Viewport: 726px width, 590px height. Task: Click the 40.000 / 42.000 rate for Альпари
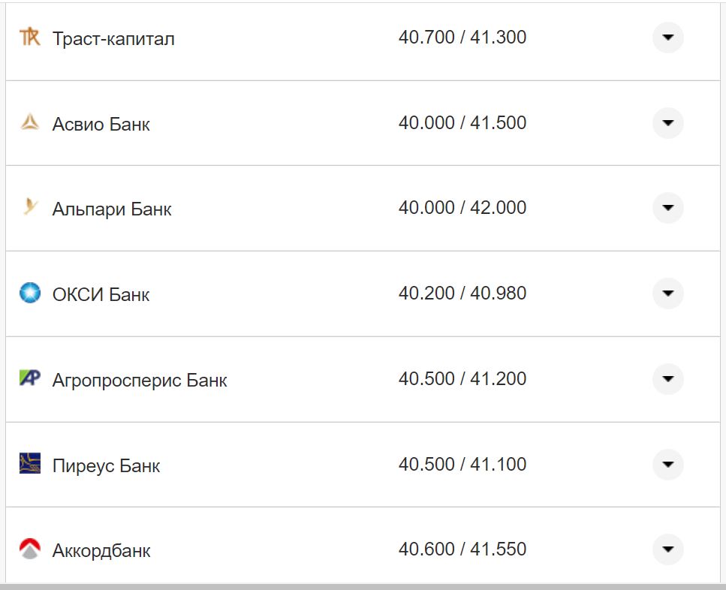(x=463, y=208)
